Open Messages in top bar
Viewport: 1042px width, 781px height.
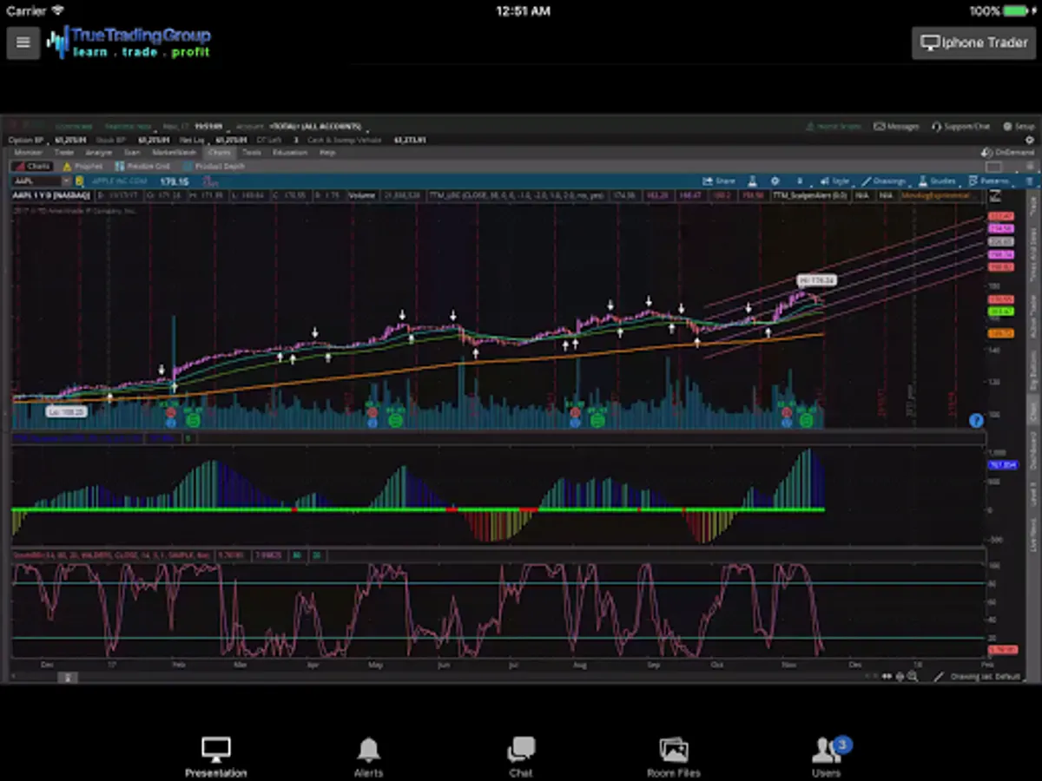897,127
